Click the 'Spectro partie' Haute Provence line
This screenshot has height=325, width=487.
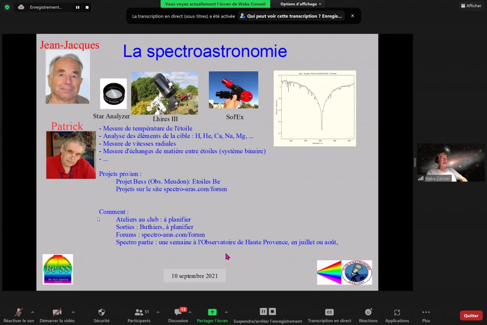[x=227, y=242]
